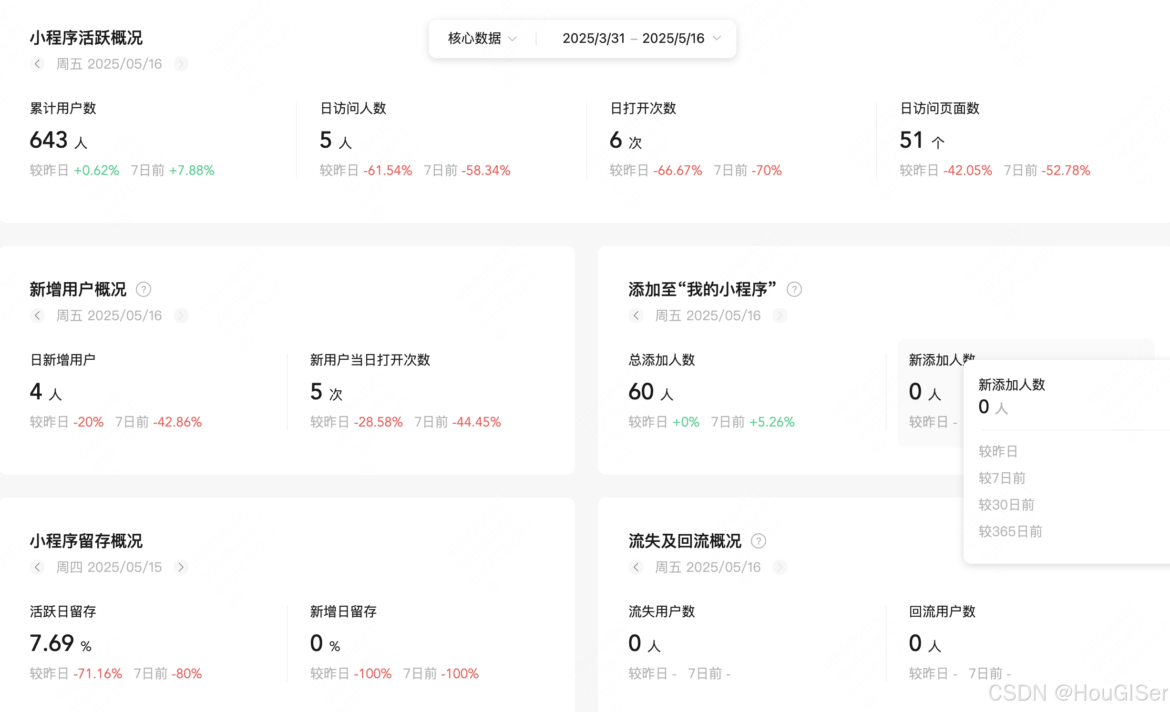Open the 核心数据 dropdown
This screenshot has width=1170, height=712.
point(475,39)
